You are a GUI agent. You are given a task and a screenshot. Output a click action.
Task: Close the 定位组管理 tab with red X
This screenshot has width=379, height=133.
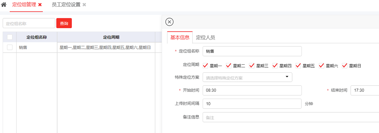pos(40,5)
